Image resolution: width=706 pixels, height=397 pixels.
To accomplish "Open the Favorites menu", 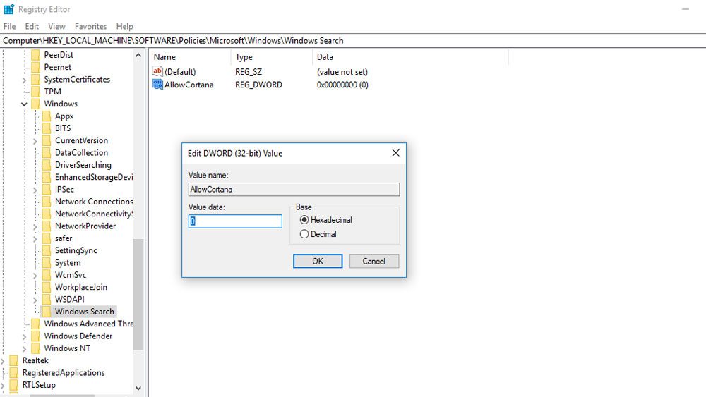I will [90, 27].
